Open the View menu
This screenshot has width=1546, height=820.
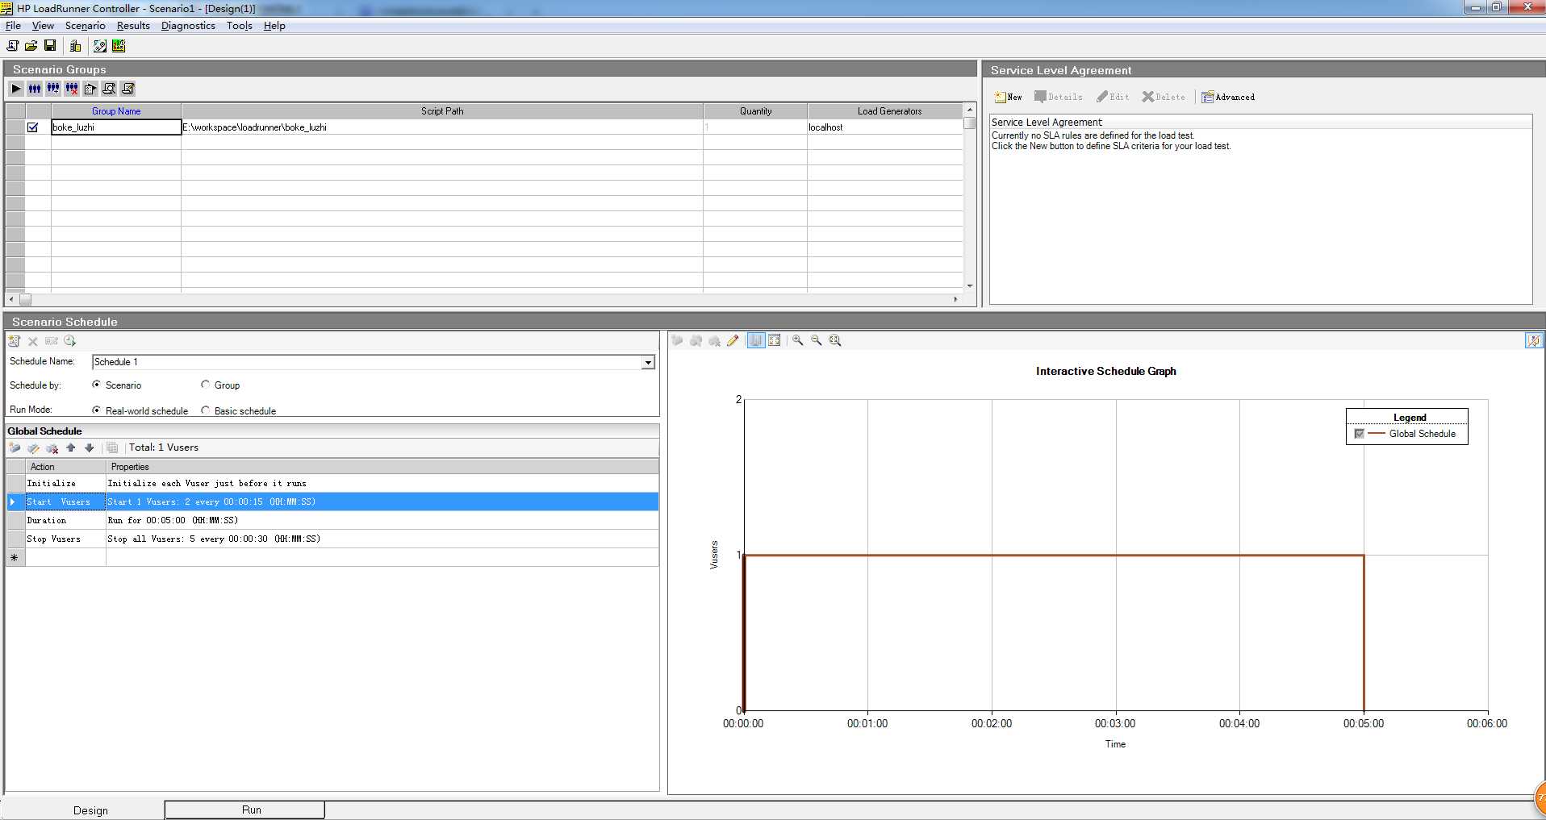[43, 26]
